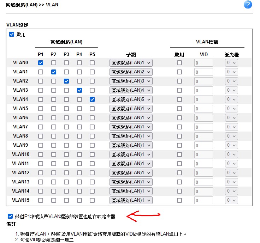The image size is (260, 243).
Task: Uncheck P1 checkbox for VLAN0
Action: 41,63
